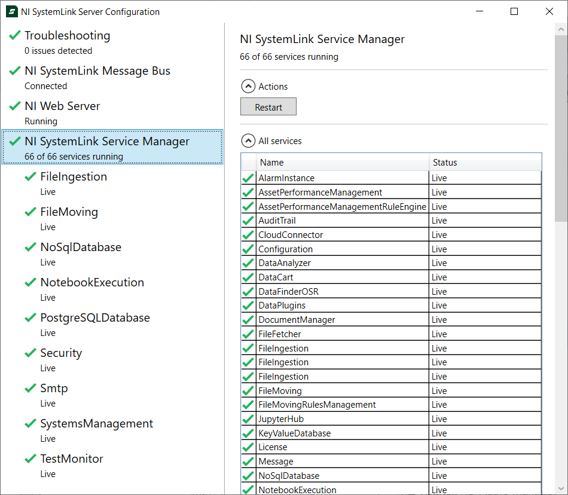Restart the SystemLink services
The image size is (568, 495).
coord(268,106)
